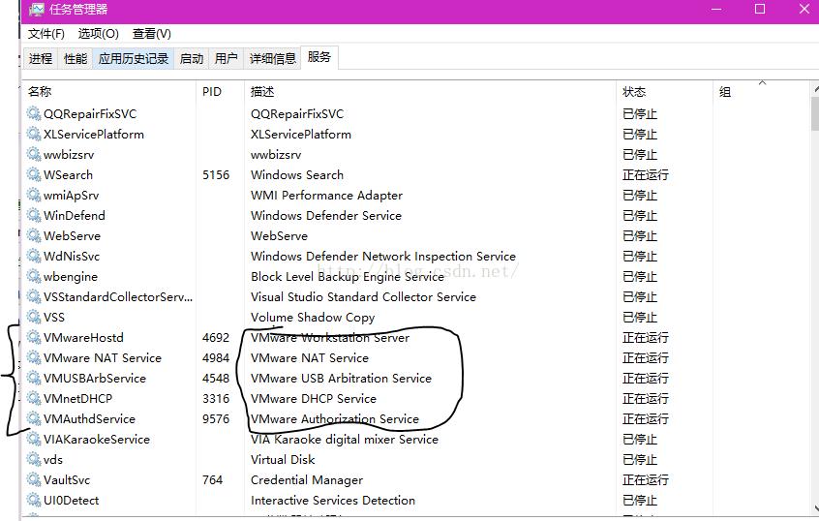Click the gear icon beside QQRepairFixSVC
Viewport: 819px width, 521px height.
click(x=34, y=113)
